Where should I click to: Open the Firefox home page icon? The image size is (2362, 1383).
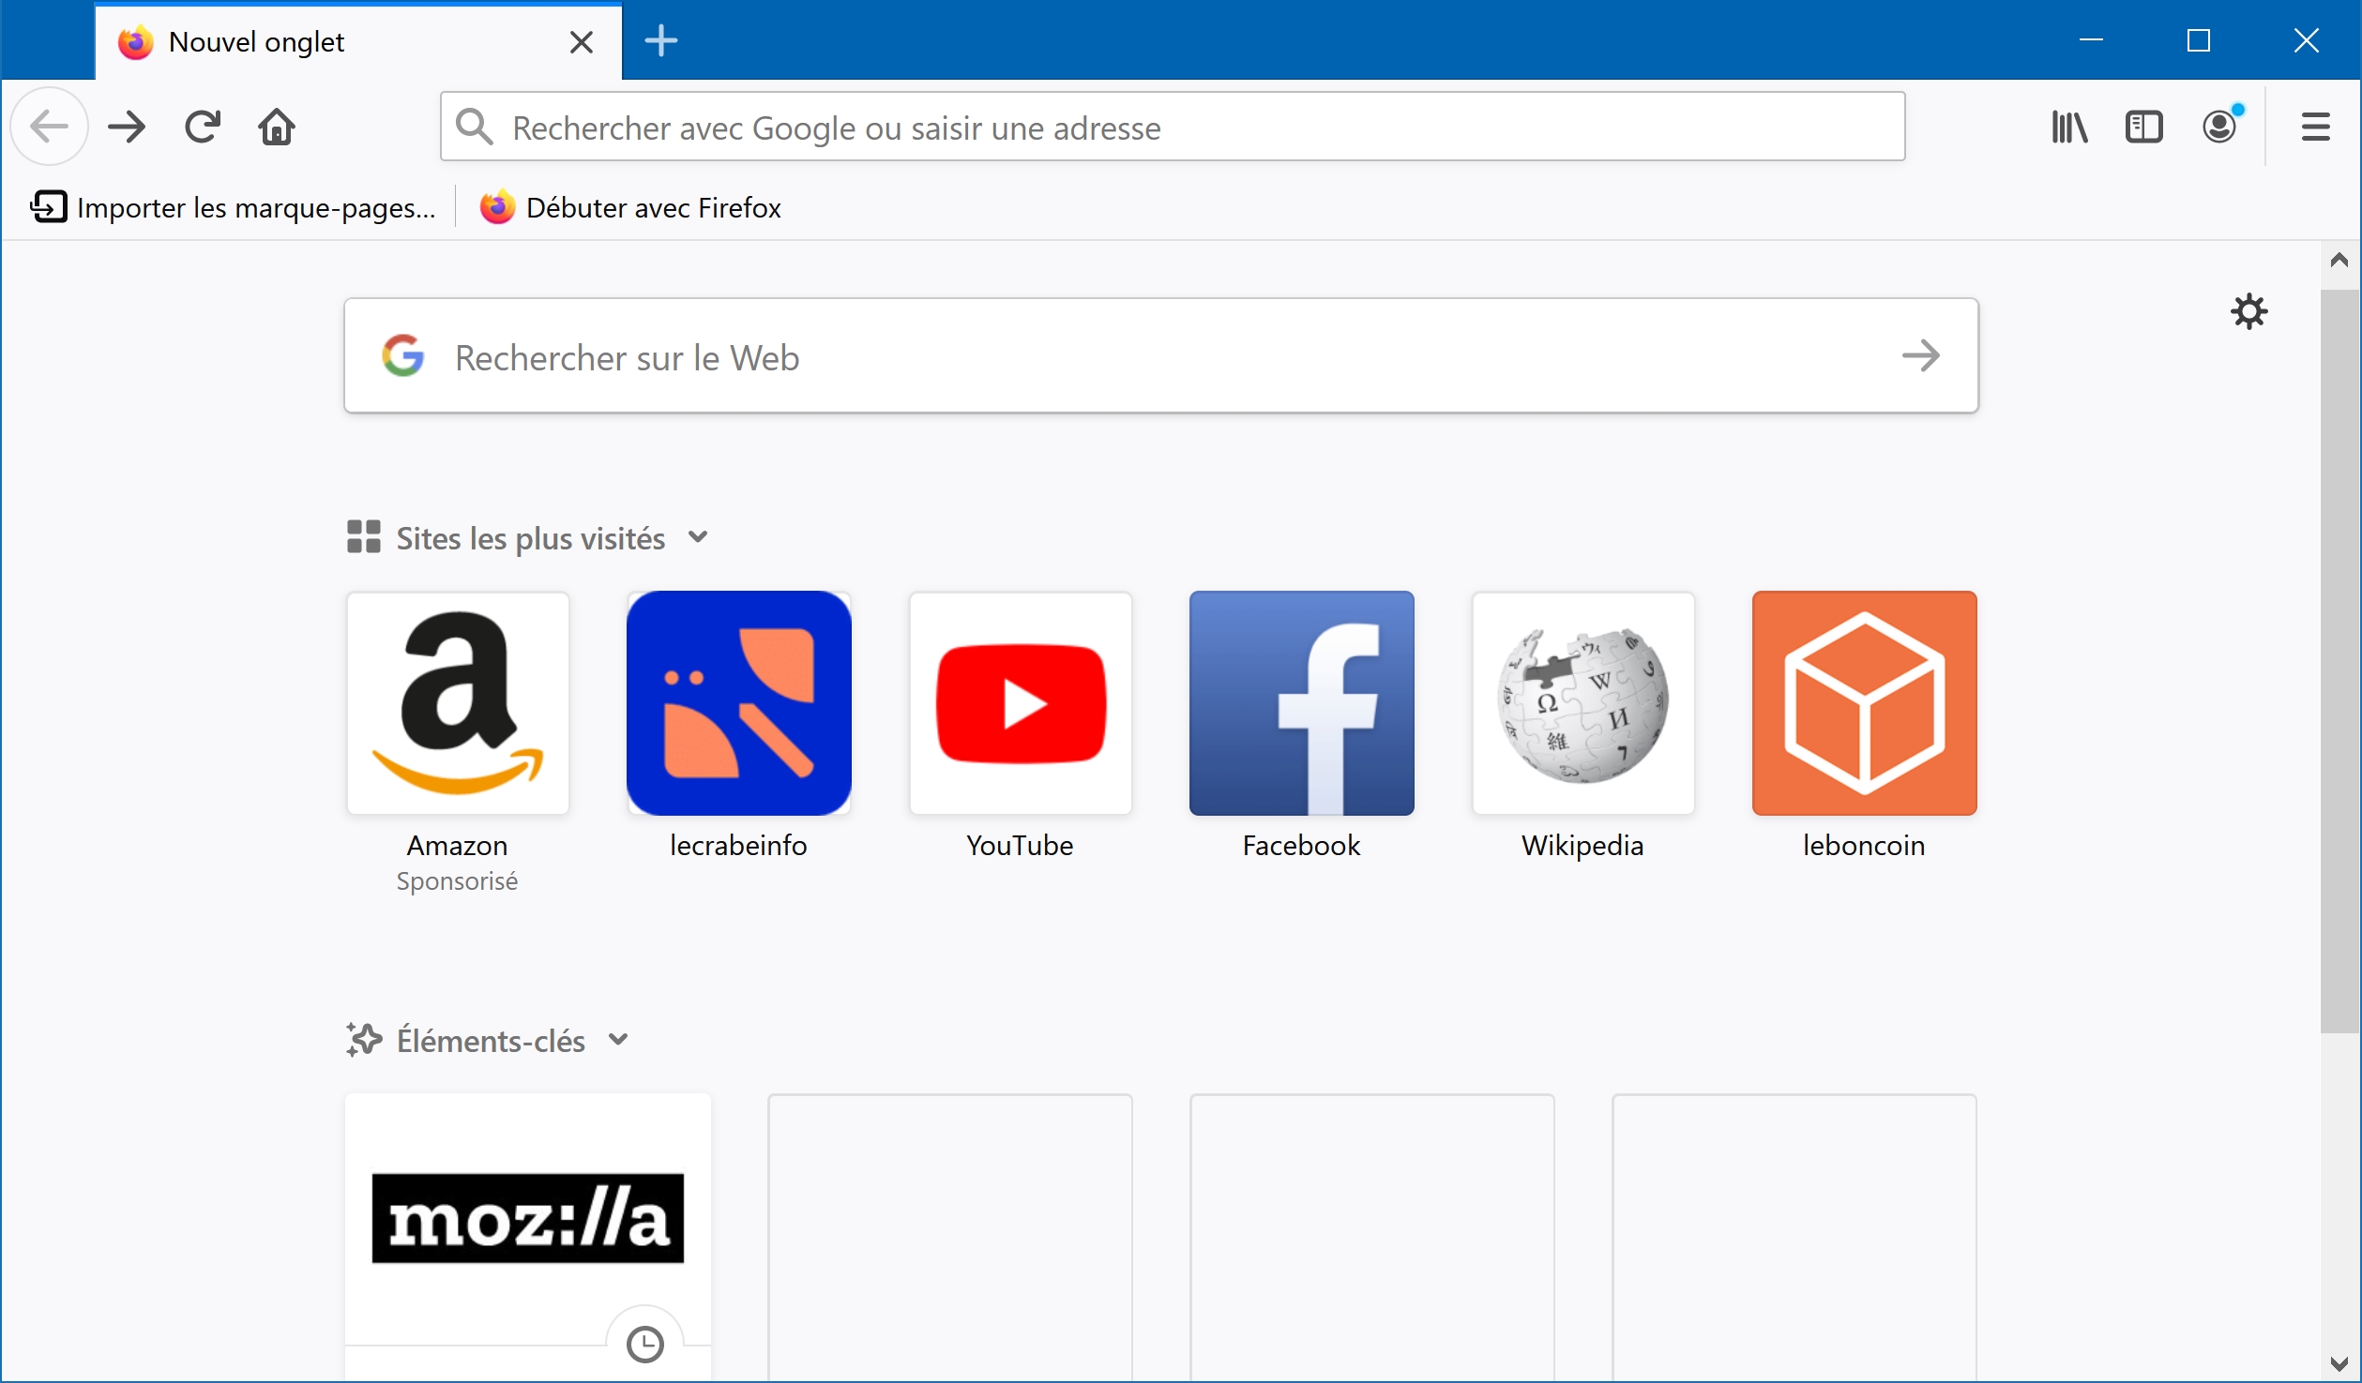(x=277, y=127)
